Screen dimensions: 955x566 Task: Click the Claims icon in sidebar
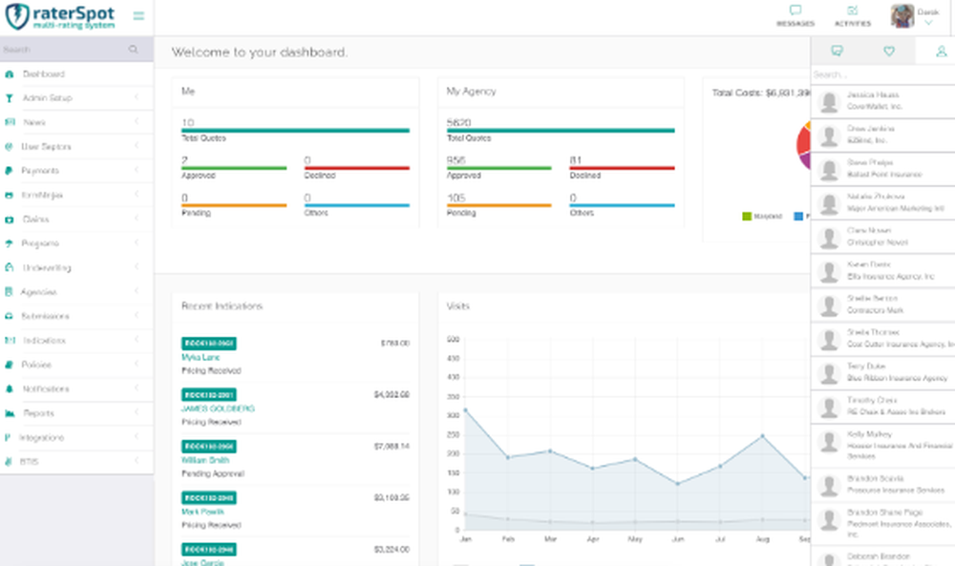coord(10,220)
